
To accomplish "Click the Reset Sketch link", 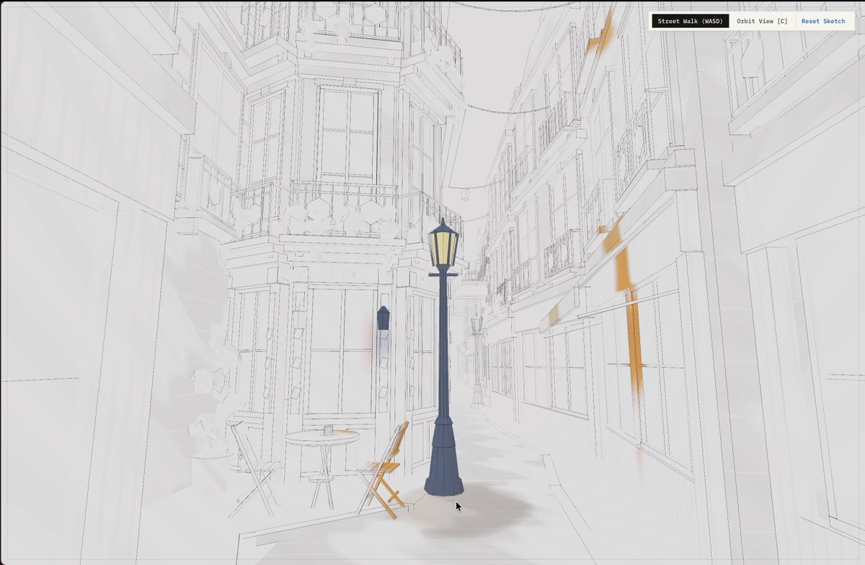I will click(823, 21).
